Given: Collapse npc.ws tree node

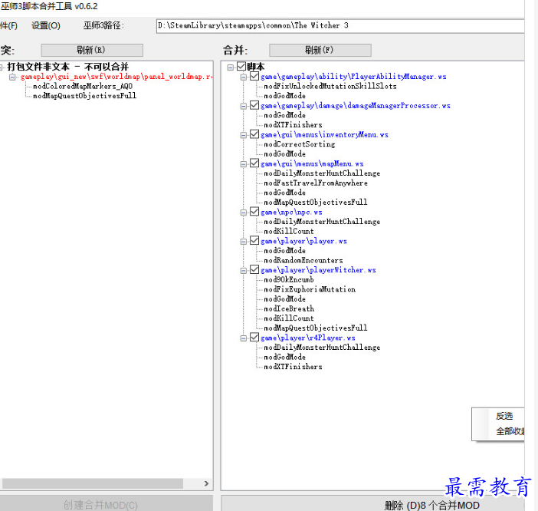Looking at the screenshot, I should [244, 213].
